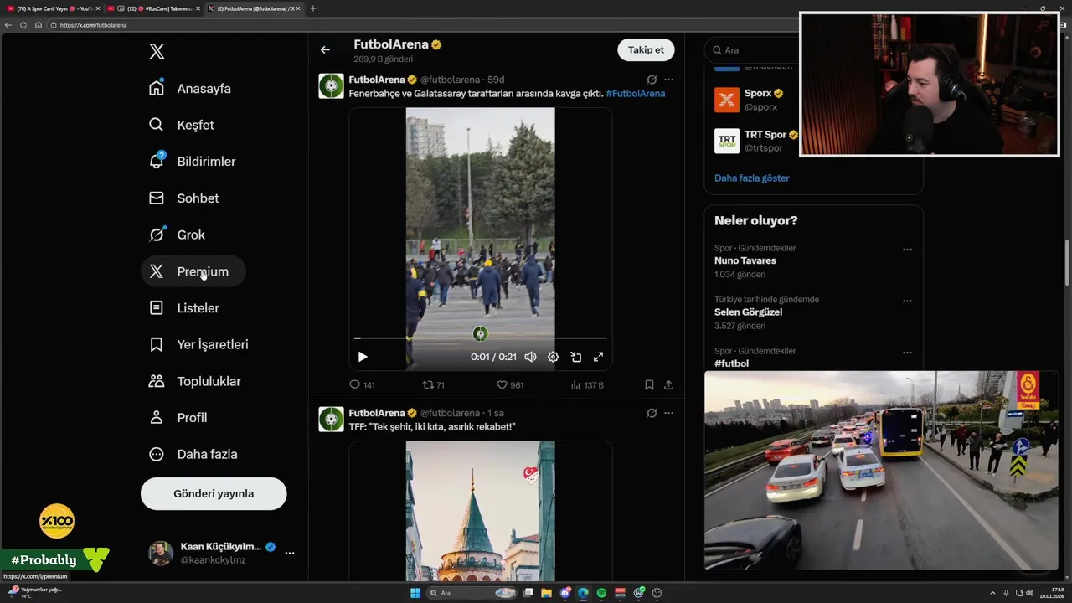Open Grok from the sidebar
Image resolution: width=1072 pixels, height=603 pixels.
click(x=178, y=234)
